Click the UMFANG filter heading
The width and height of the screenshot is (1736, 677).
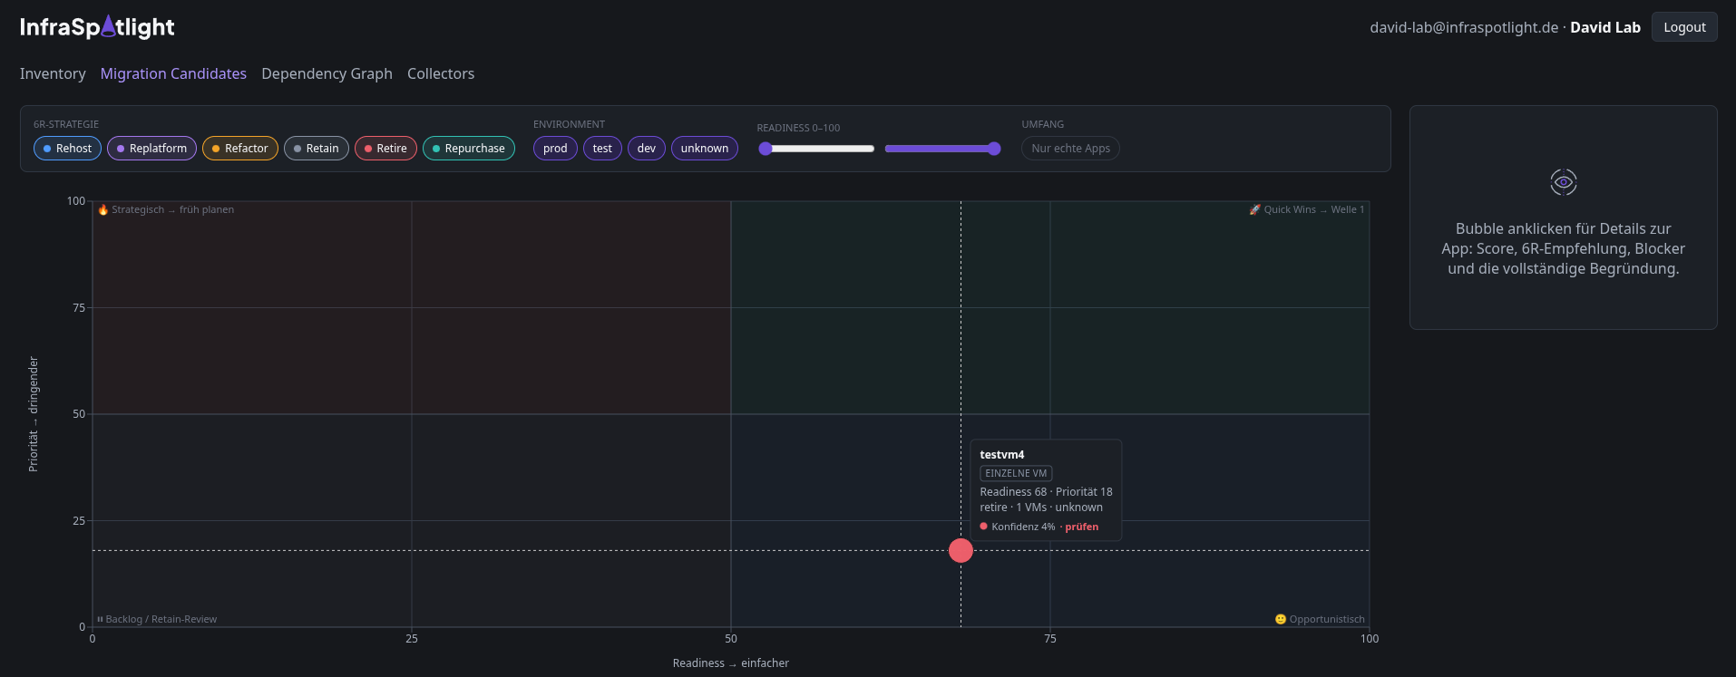(1043, 124)
